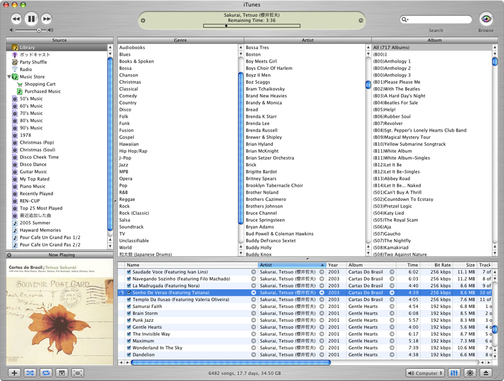Viewport: 504px width, 381px height.
Task: Turn on the visualizer button
Action: point(470,373)
